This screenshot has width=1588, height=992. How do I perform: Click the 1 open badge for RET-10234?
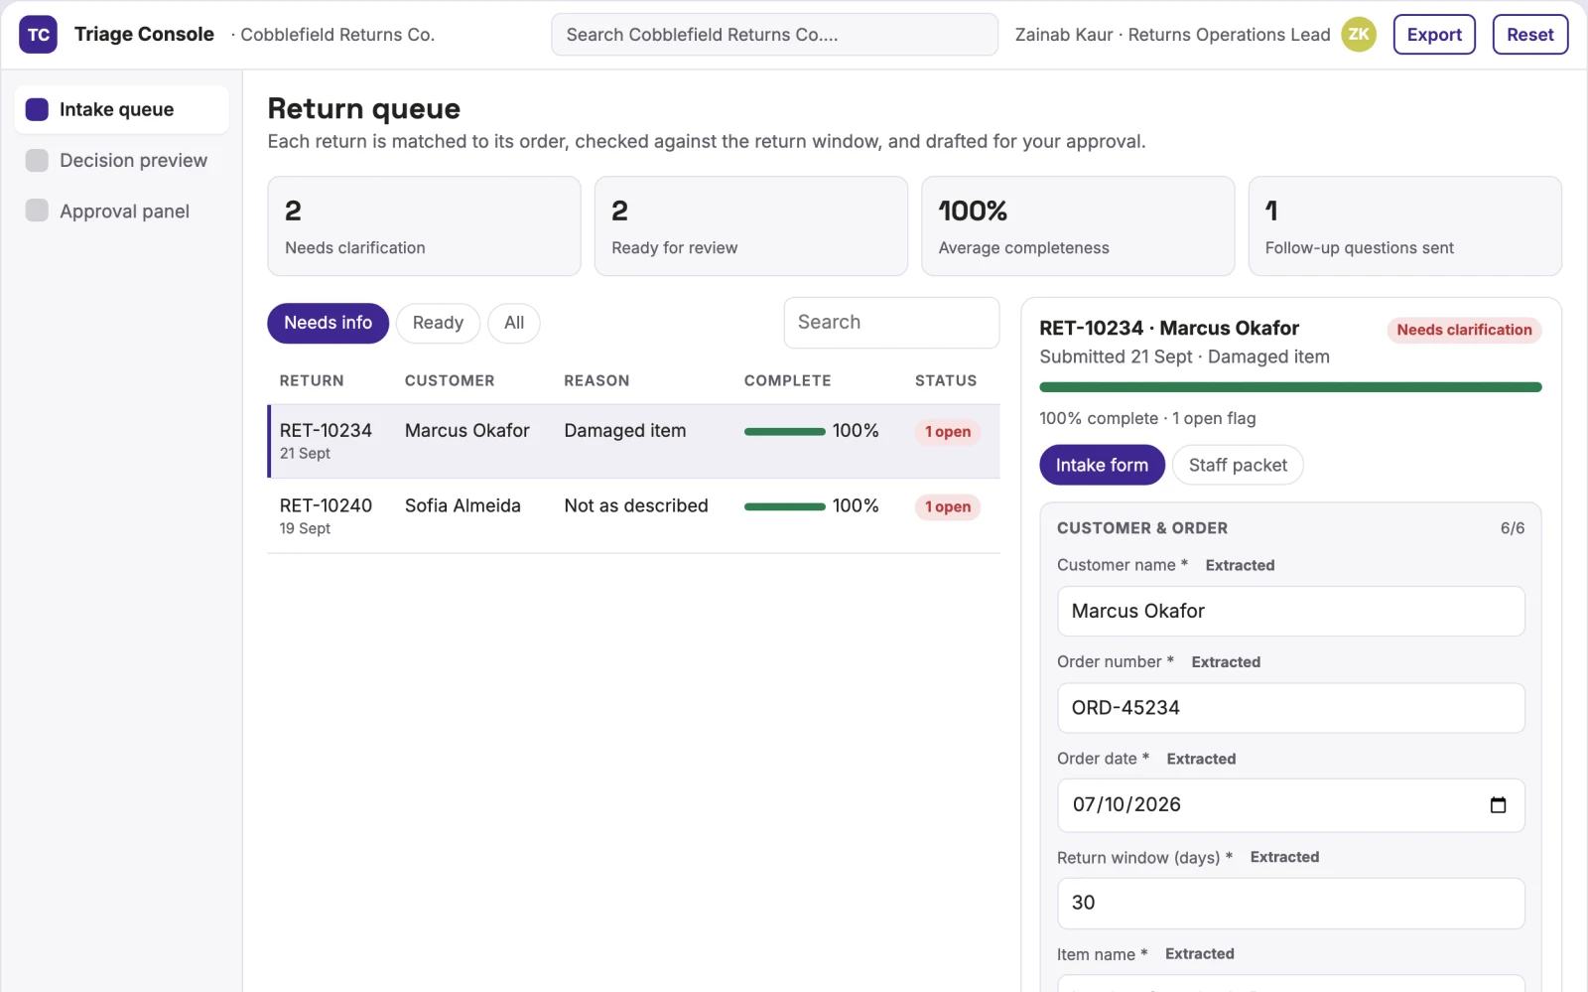[x=948, y=432]
